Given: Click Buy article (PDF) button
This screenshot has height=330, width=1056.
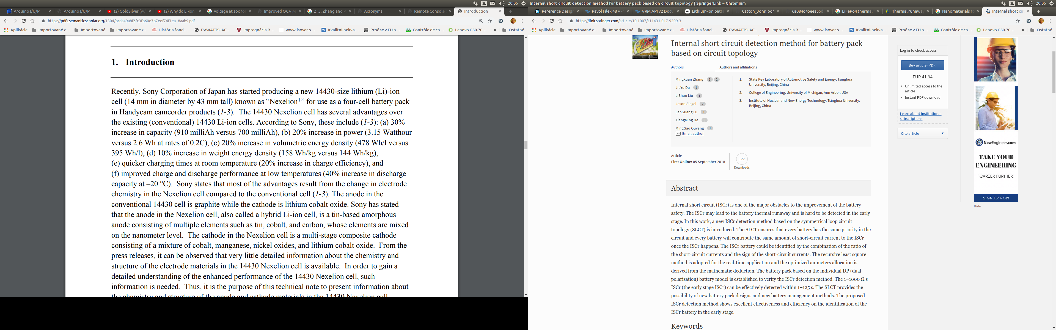Looking at the screenshot, I should click(x=922, y=65).
